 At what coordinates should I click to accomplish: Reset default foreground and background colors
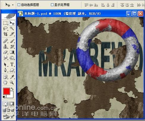4,97
